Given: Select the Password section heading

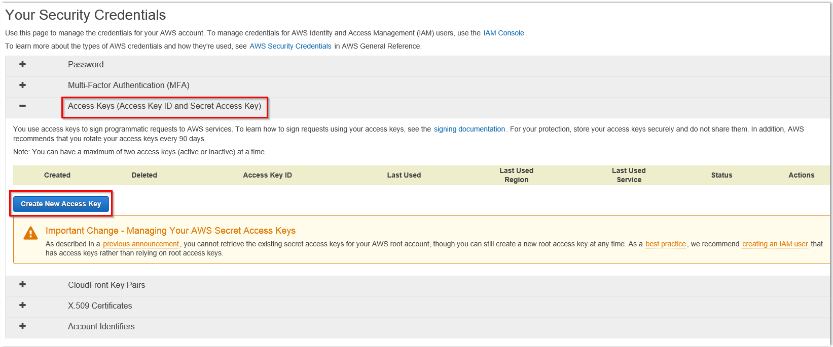Looking at the screenshot, I should [x=86, y=64].
